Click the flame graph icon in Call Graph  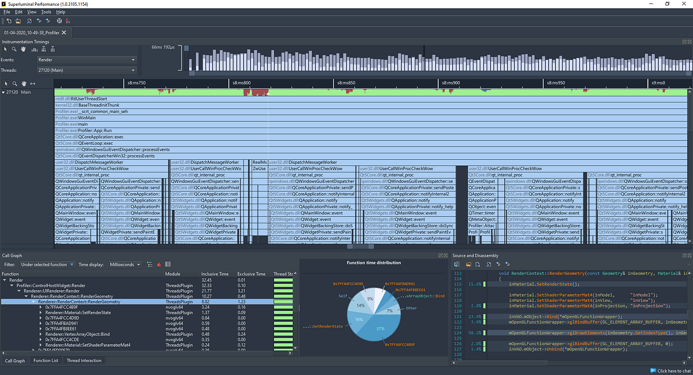[x=158, y=264]
